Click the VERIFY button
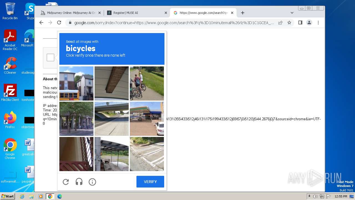The image size is (355, 200). (150, 182)
